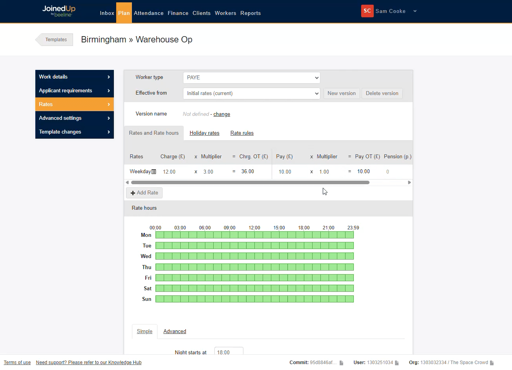Click the SC user avatar badge
Screen dimensions: 512x370
click(x=367, y=11)
